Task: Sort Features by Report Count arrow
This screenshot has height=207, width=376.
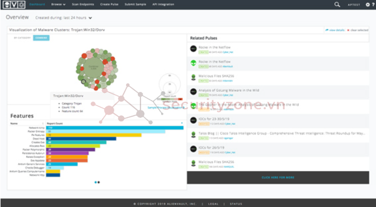Action: 182,123
